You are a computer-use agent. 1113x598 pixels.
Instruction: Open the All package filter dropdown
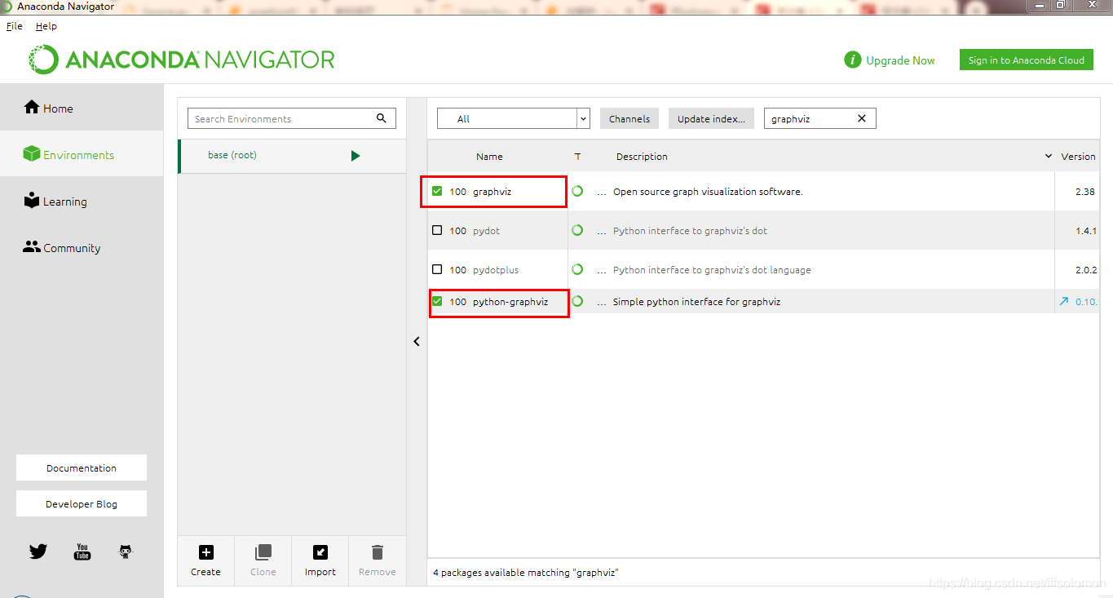(x=514, y=118)
